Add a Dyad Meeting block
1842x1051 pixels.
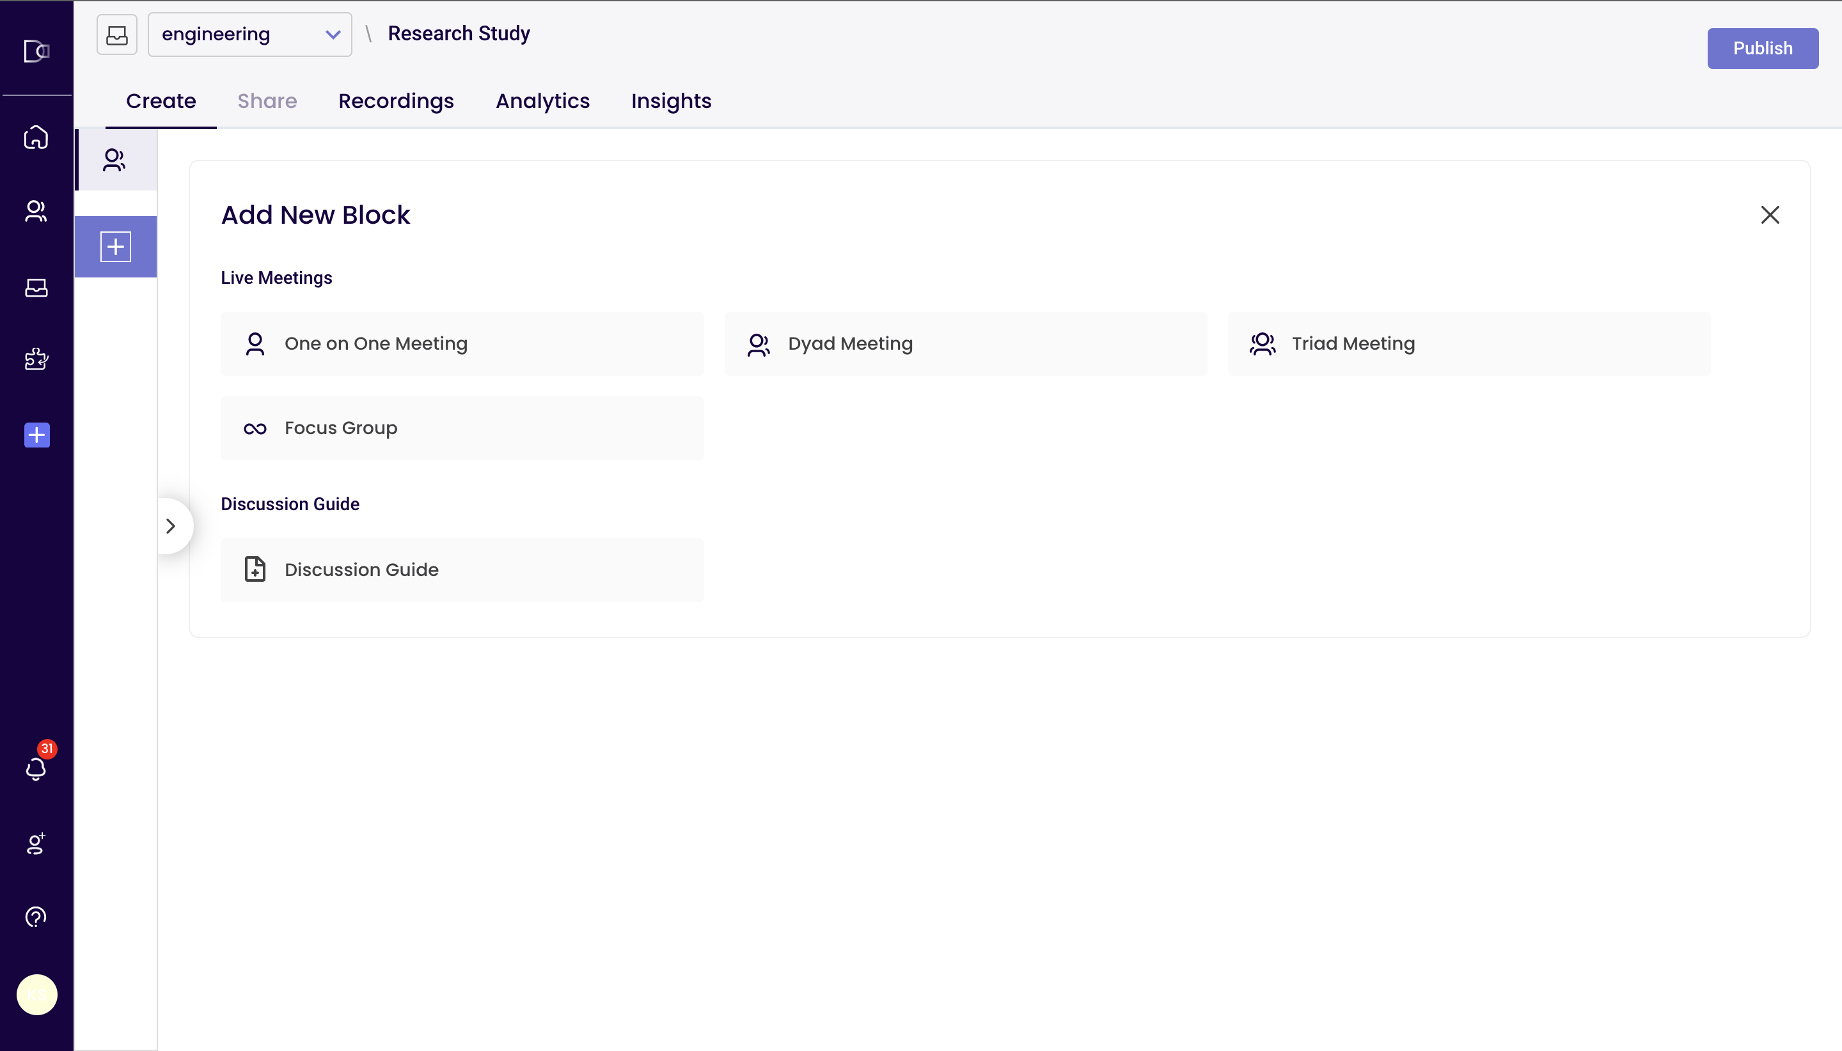965,343
